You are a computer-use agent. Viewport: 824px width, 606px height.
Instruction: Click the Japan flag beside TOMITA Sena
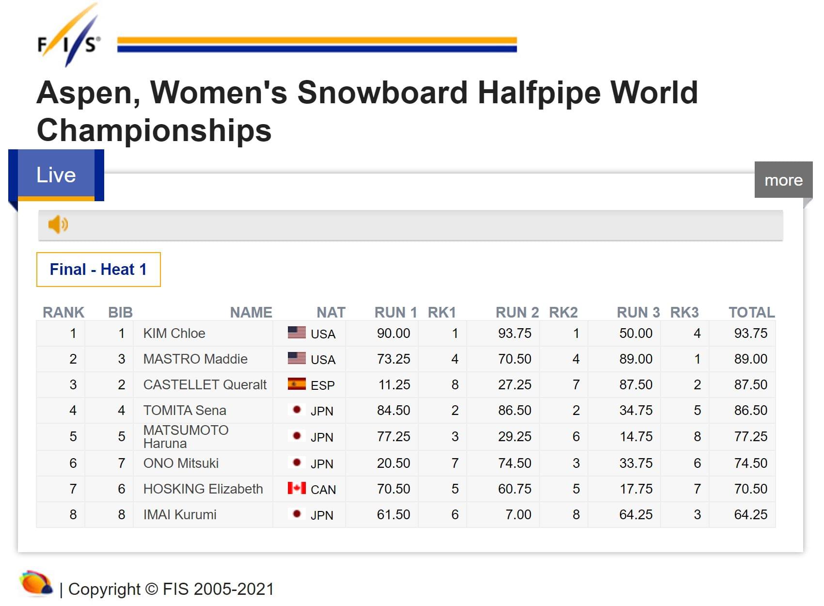point(297,410)
